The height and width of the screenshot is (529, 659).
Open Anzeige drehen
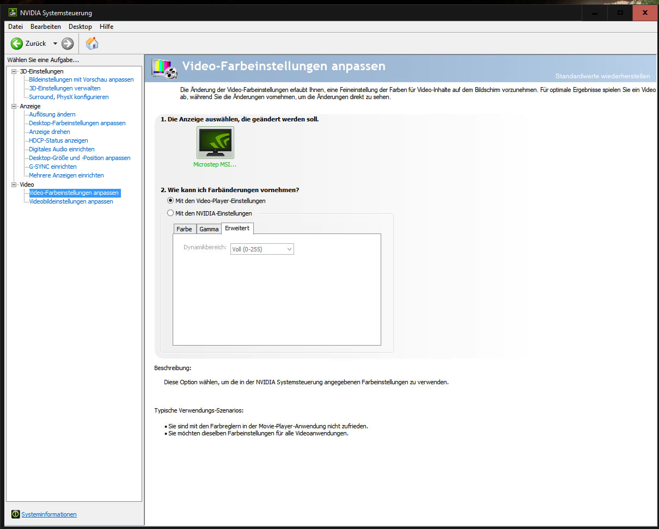(50, 132)
